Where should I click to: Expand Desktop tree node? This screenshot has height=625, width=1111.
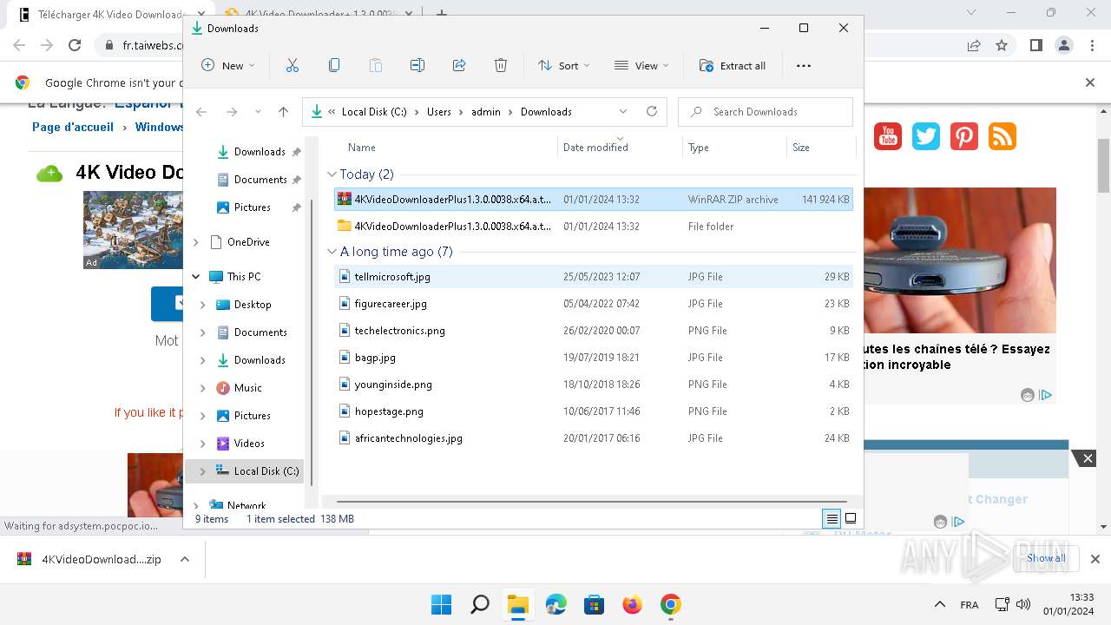click(203, 305)
